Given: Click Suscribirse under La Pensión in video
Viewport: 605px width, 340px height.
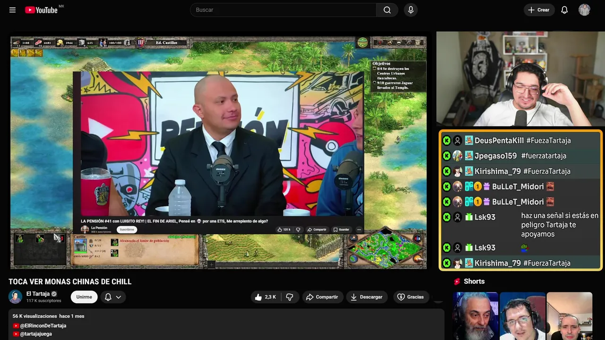Looking at the screenshot, I should click(x=127, y=229).
